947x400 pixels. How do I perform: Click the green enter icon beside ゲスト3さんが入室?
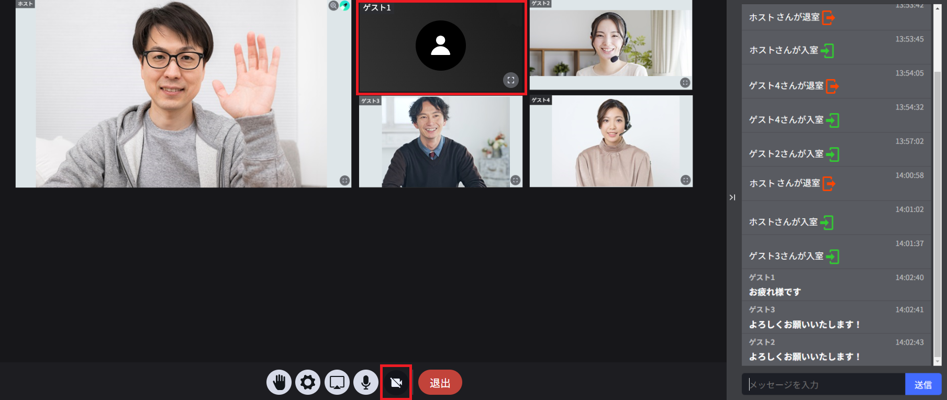coord(832,257)
